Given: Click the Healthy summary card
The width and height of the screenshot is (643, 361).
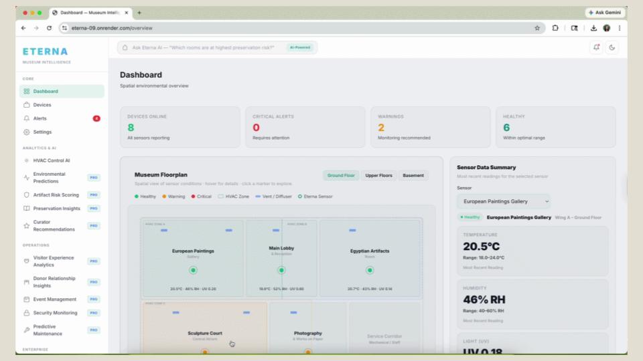Looking at the screenshot, I should pos(556,127).
